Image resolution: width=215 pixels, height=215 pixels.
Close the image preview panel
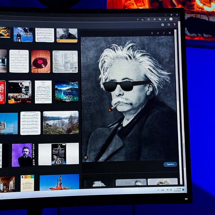click(x=170, y=33)
